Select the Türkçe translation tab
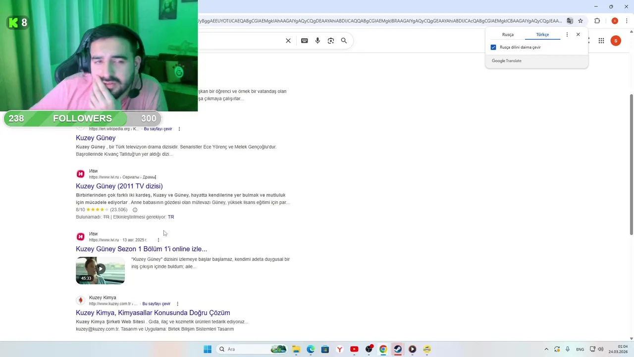The height and width of the screenshot is (357, 634). [542, 35]
